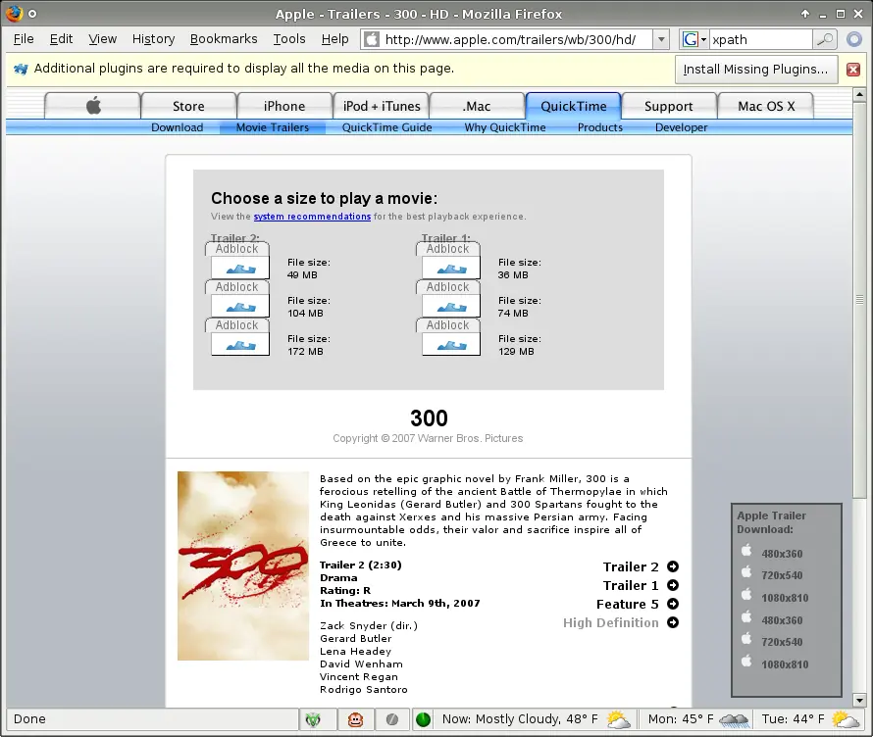The height and width of the screenshot is (737, 873).
Task: Click the green circle status bar icon
Action: point(423,719)
